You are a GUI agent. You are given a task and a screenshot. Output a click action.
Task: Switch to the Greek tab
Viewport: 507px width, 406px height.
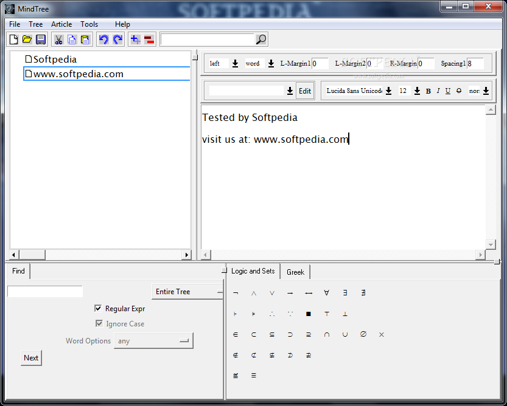click(x=295, y=272)
